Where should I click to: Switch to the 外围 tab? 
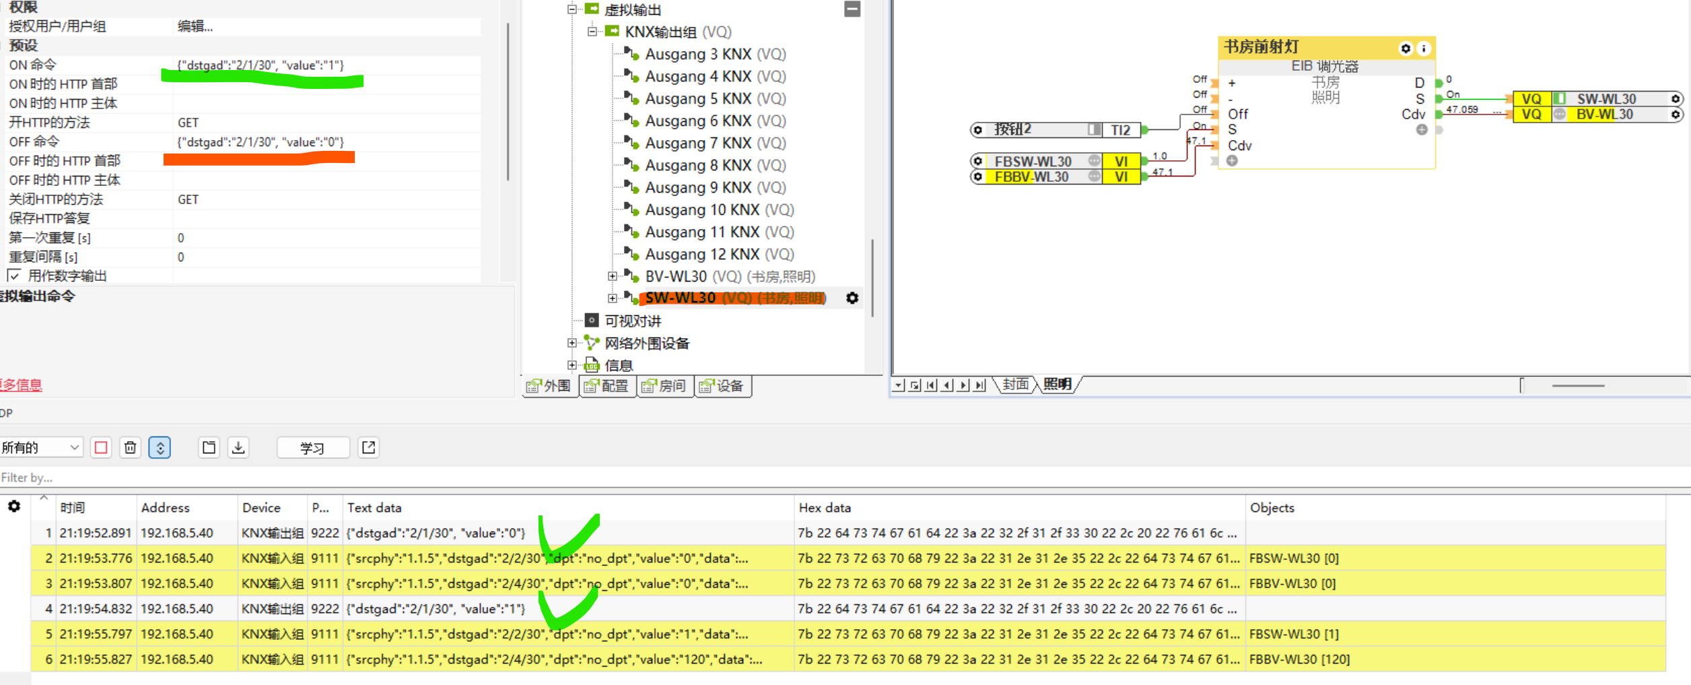[549, 386]
